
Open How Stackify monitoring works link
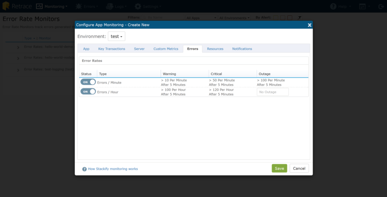click(x=113, y=169)
